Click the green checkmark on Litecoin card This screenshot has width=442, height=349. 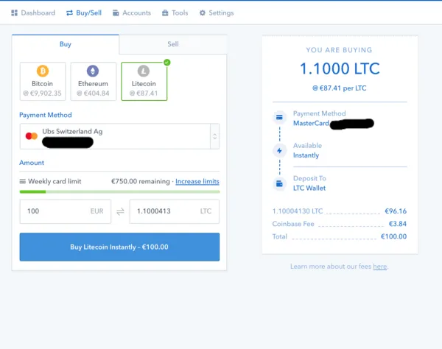point(167,63)
